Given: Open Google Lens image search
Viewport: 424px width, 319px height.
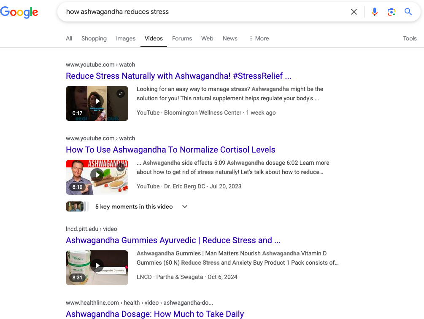Looking at the screenshot, I should 392,12.
